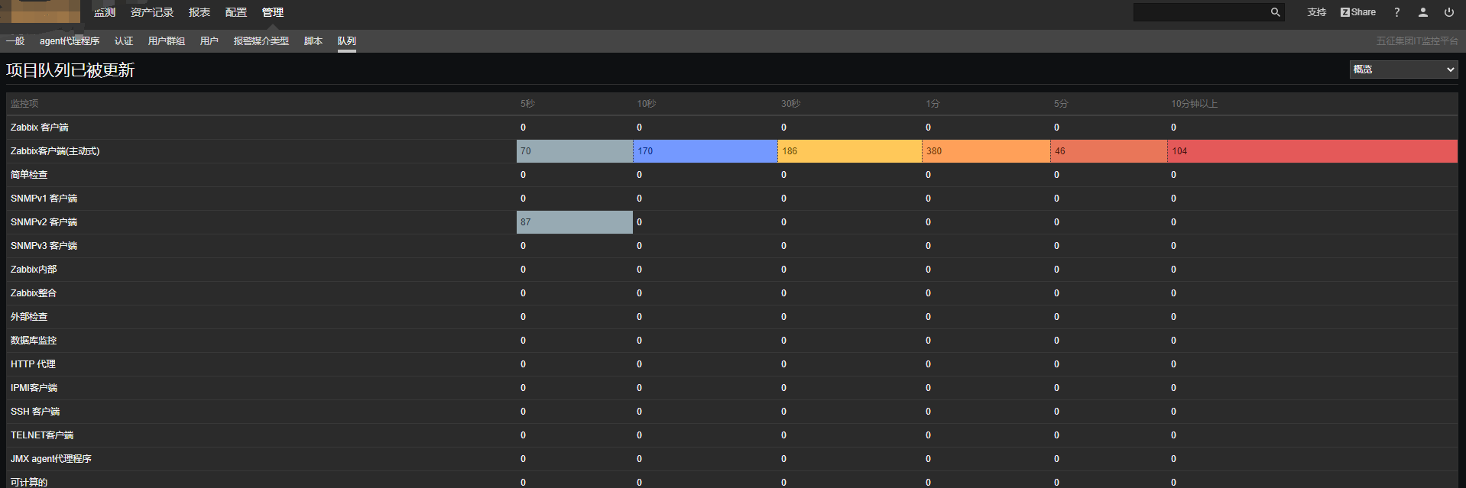Click the 监控项 column header
Screen dimensions: 1466x488
point(24,104)
